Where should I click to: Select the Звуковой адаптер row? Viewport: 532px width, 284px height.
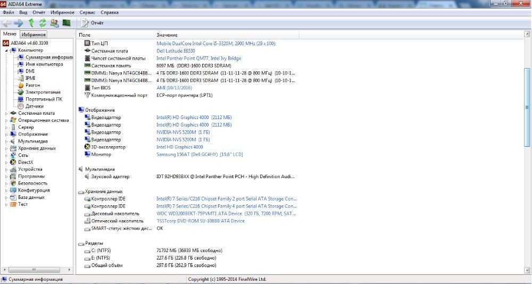pos(190,177)
